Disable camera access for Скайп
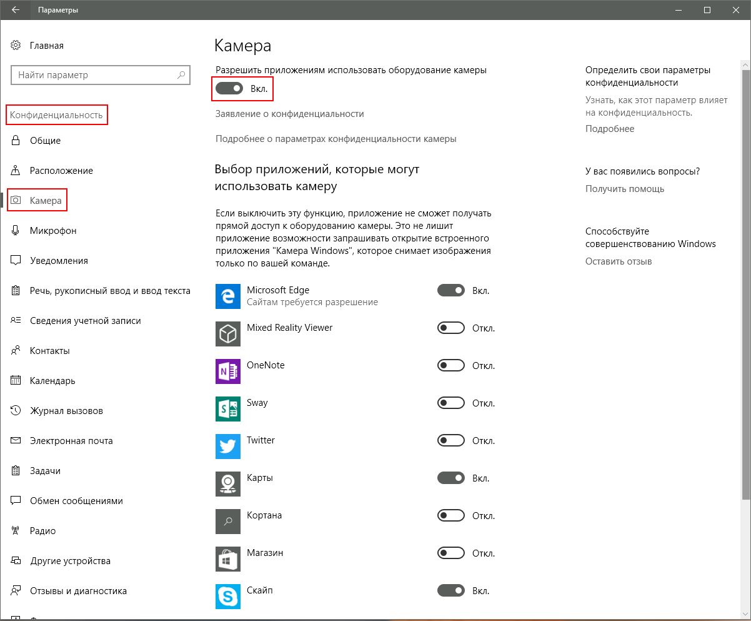Image resolution: width=751 pixels, height=621 pixels. pyautogui.click(x=451, y=590)
